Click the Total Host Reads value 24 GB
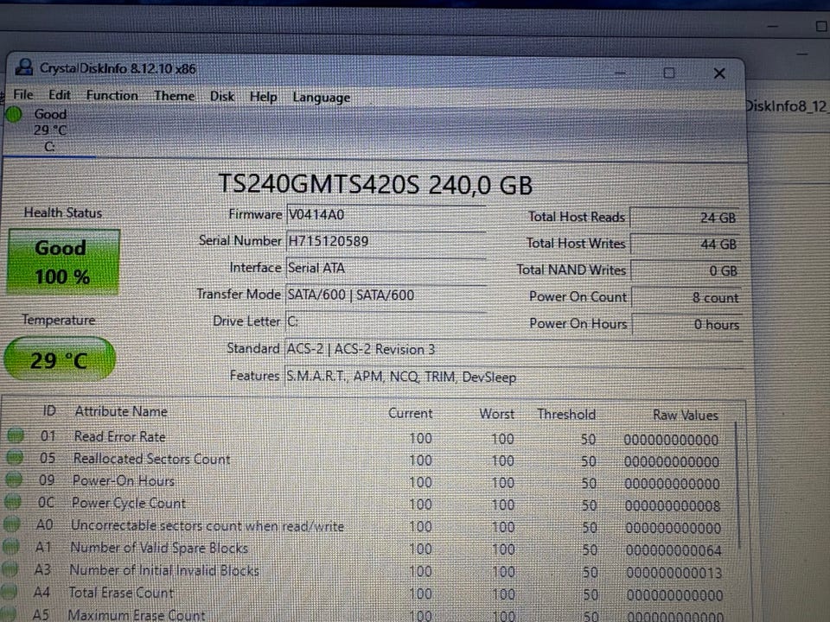The width and height of the screenshot is (830, 622). [x=685, y=218]
